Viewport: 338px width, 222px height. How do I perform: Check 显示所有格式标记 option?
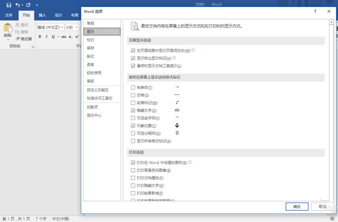pos(133,141)
